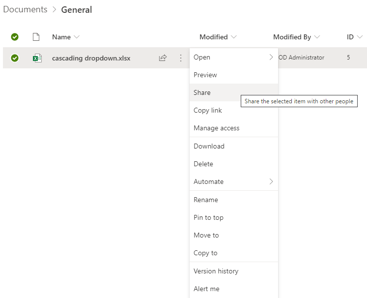This screenshot has width=367, height=298.
Task: Choose Preview from the context menu
Action: 234,75
